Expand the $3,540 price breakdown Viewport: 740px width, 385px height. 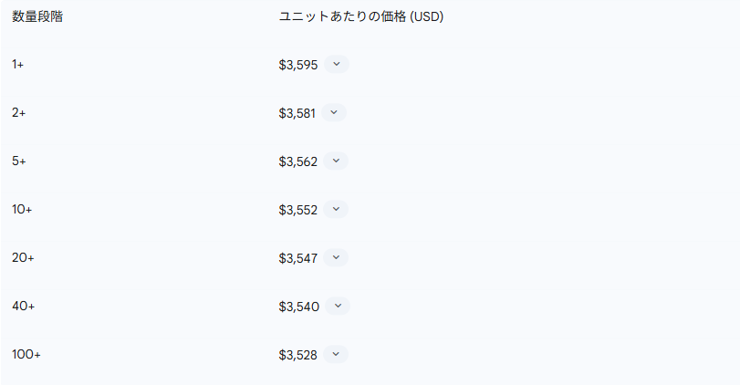point(338,306)
